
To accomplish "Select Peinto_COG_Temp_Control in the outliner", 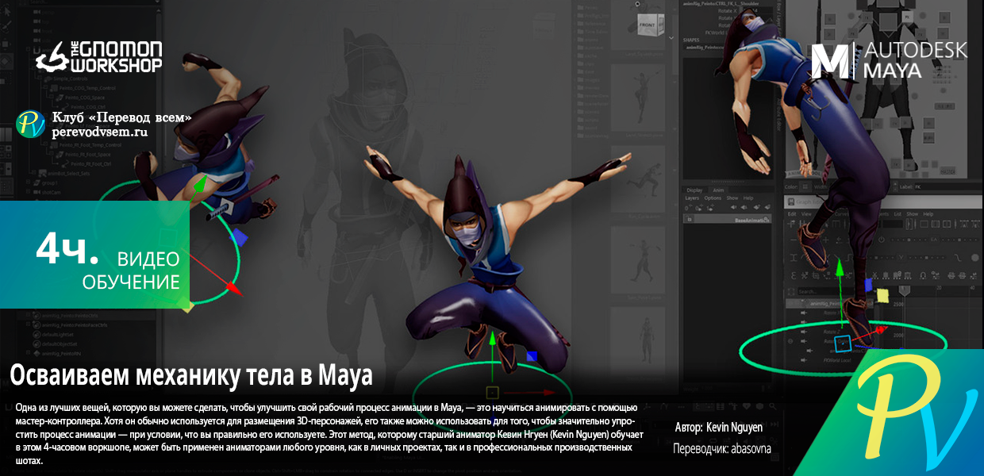I will 87,88.
